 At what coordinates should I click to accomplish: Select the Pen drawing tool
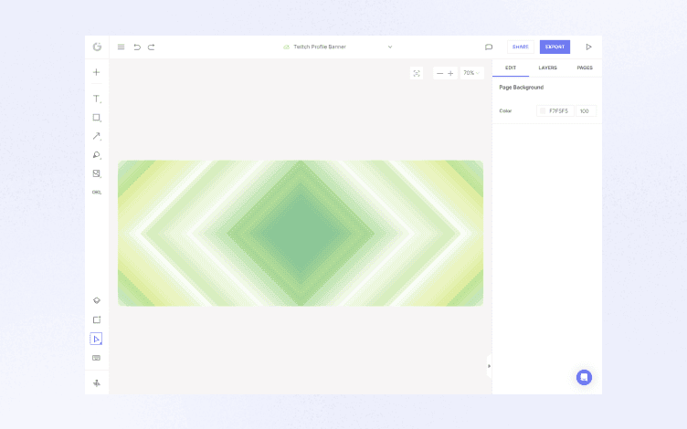pos(97,155)
